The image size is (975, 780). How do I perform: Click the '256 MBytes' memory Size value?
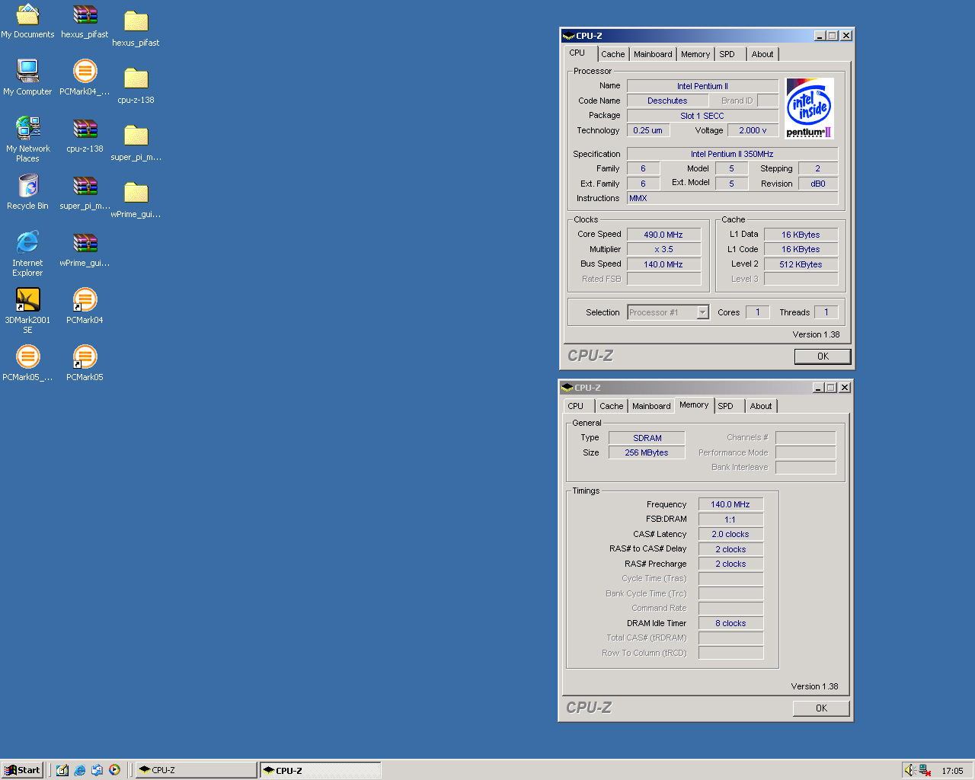[x=647, y=452]
